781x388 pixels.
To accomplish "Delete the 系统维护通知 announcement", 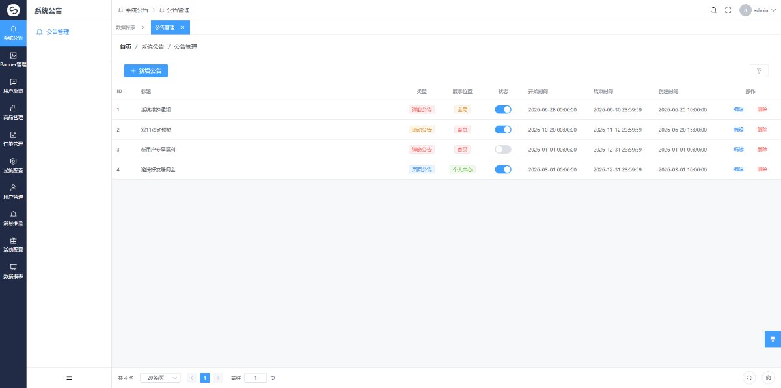I will pos(762,110).
